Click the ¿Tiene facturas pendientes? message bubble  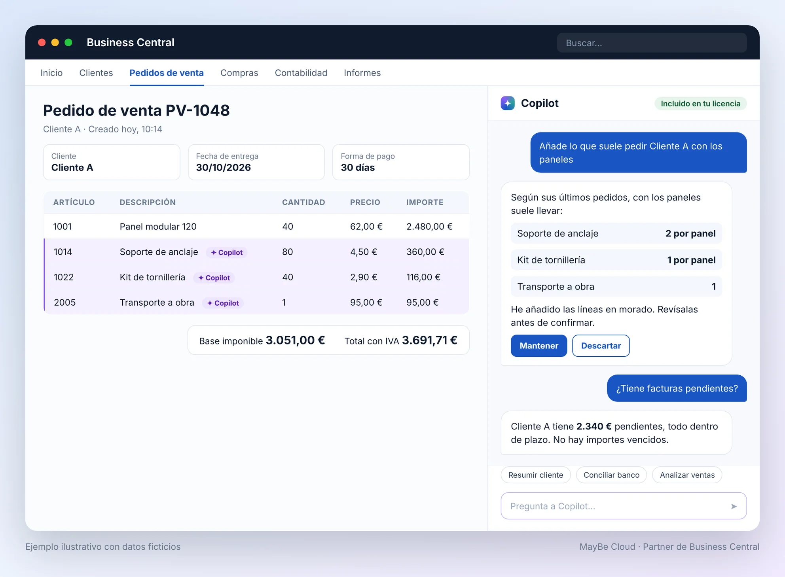677,388
